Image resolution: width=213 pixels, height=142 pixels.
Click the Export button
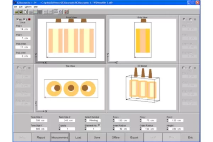pos(134,137)
